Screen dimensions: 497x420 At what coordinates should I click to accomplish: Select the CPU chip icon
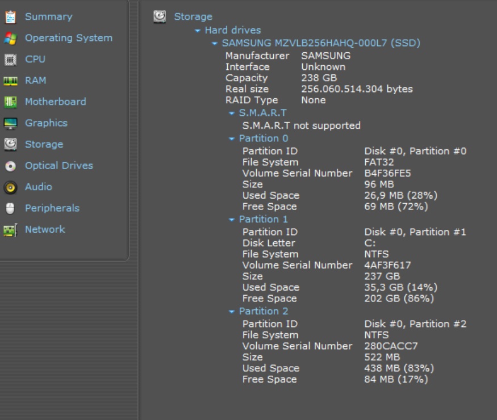[10, 60]
